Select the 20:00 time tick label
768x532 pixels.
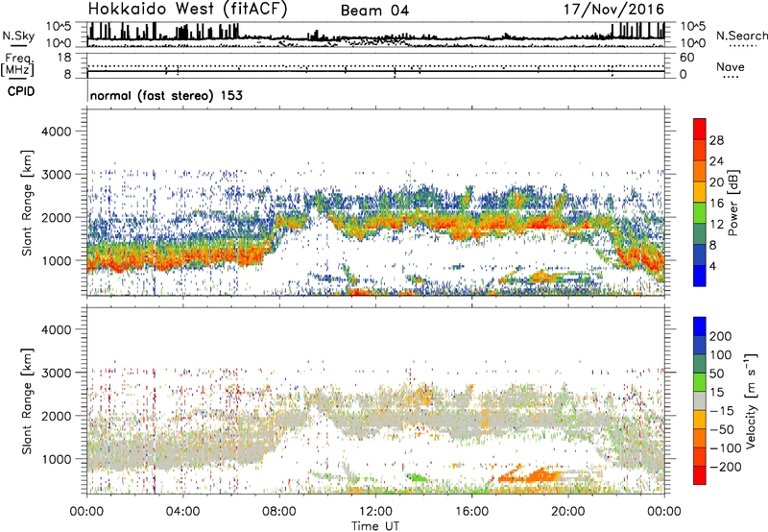click(x=567, y=512)
